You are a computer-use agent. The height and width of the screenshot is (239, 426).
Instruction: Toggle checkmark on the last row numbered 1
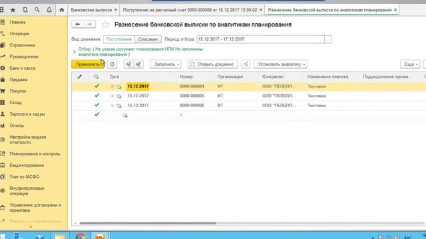97,115
